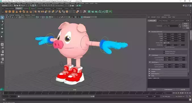Click the transform name input field

[170, 26]
